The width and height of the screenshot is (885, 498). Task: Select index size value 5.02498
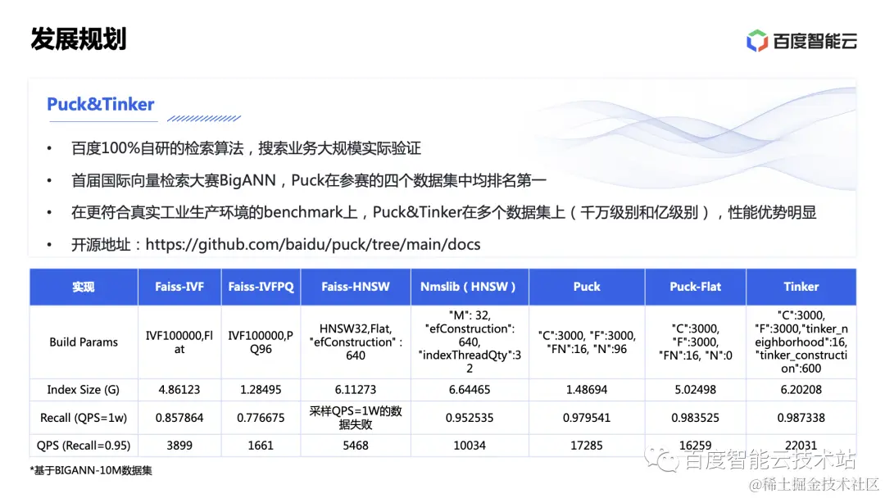tap(696, 390)
